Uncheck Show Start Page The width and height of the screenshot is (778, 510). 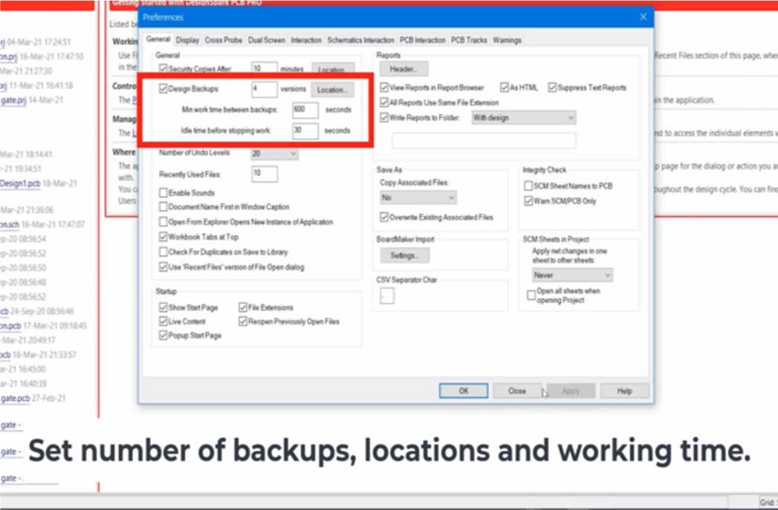click(x=163, y=307)
